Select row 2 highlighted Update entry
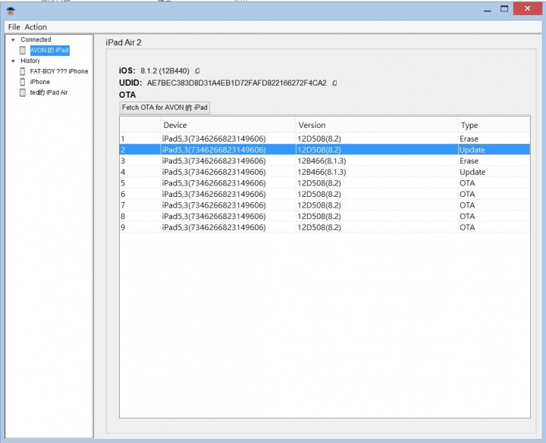This screenshot has height=443, width=546. click(325, 150)
